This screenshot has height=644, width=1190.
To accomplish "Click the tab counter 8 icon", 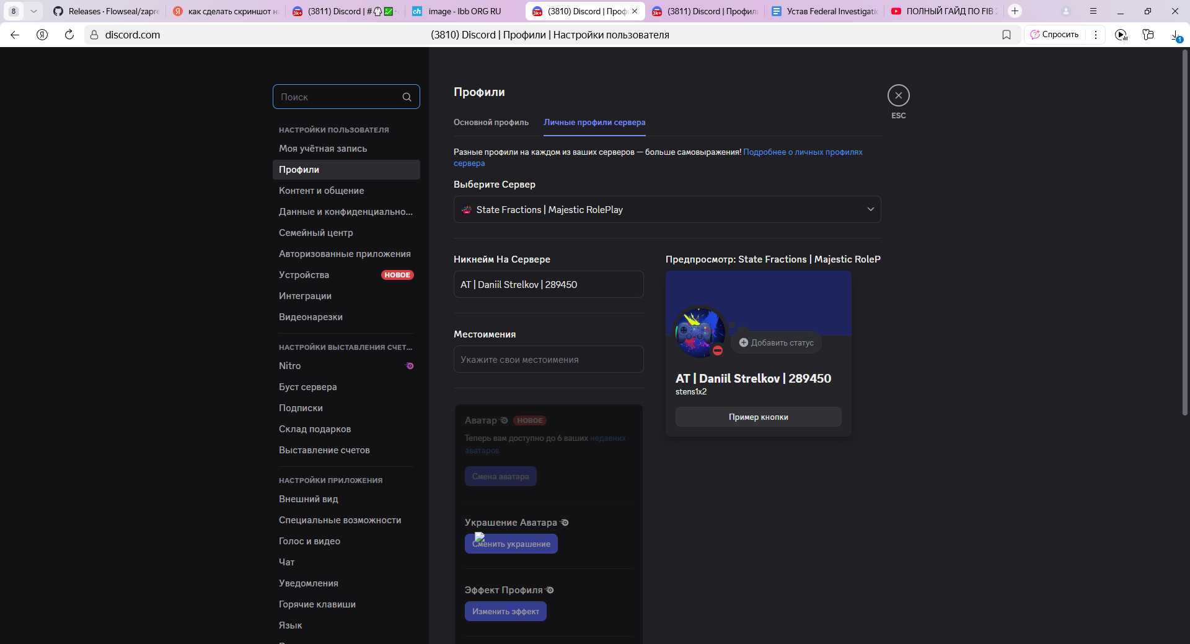I will point(14,11).
